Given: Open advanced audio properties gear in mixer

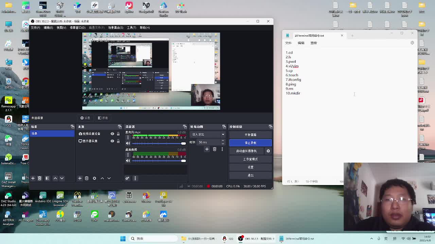Looking at the screenshot, I should coord(127,178).
